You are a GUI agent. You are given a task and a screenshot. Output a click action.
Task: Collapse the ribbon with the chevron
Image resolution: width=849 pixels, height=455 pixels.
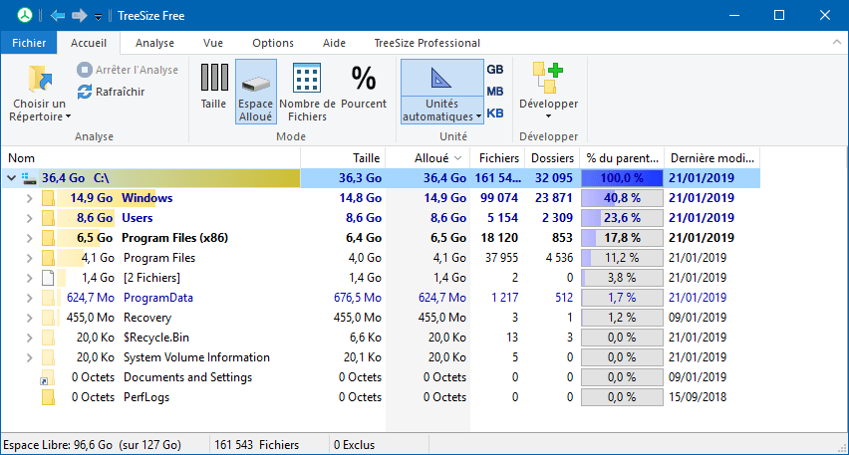(x=837, y=43)
